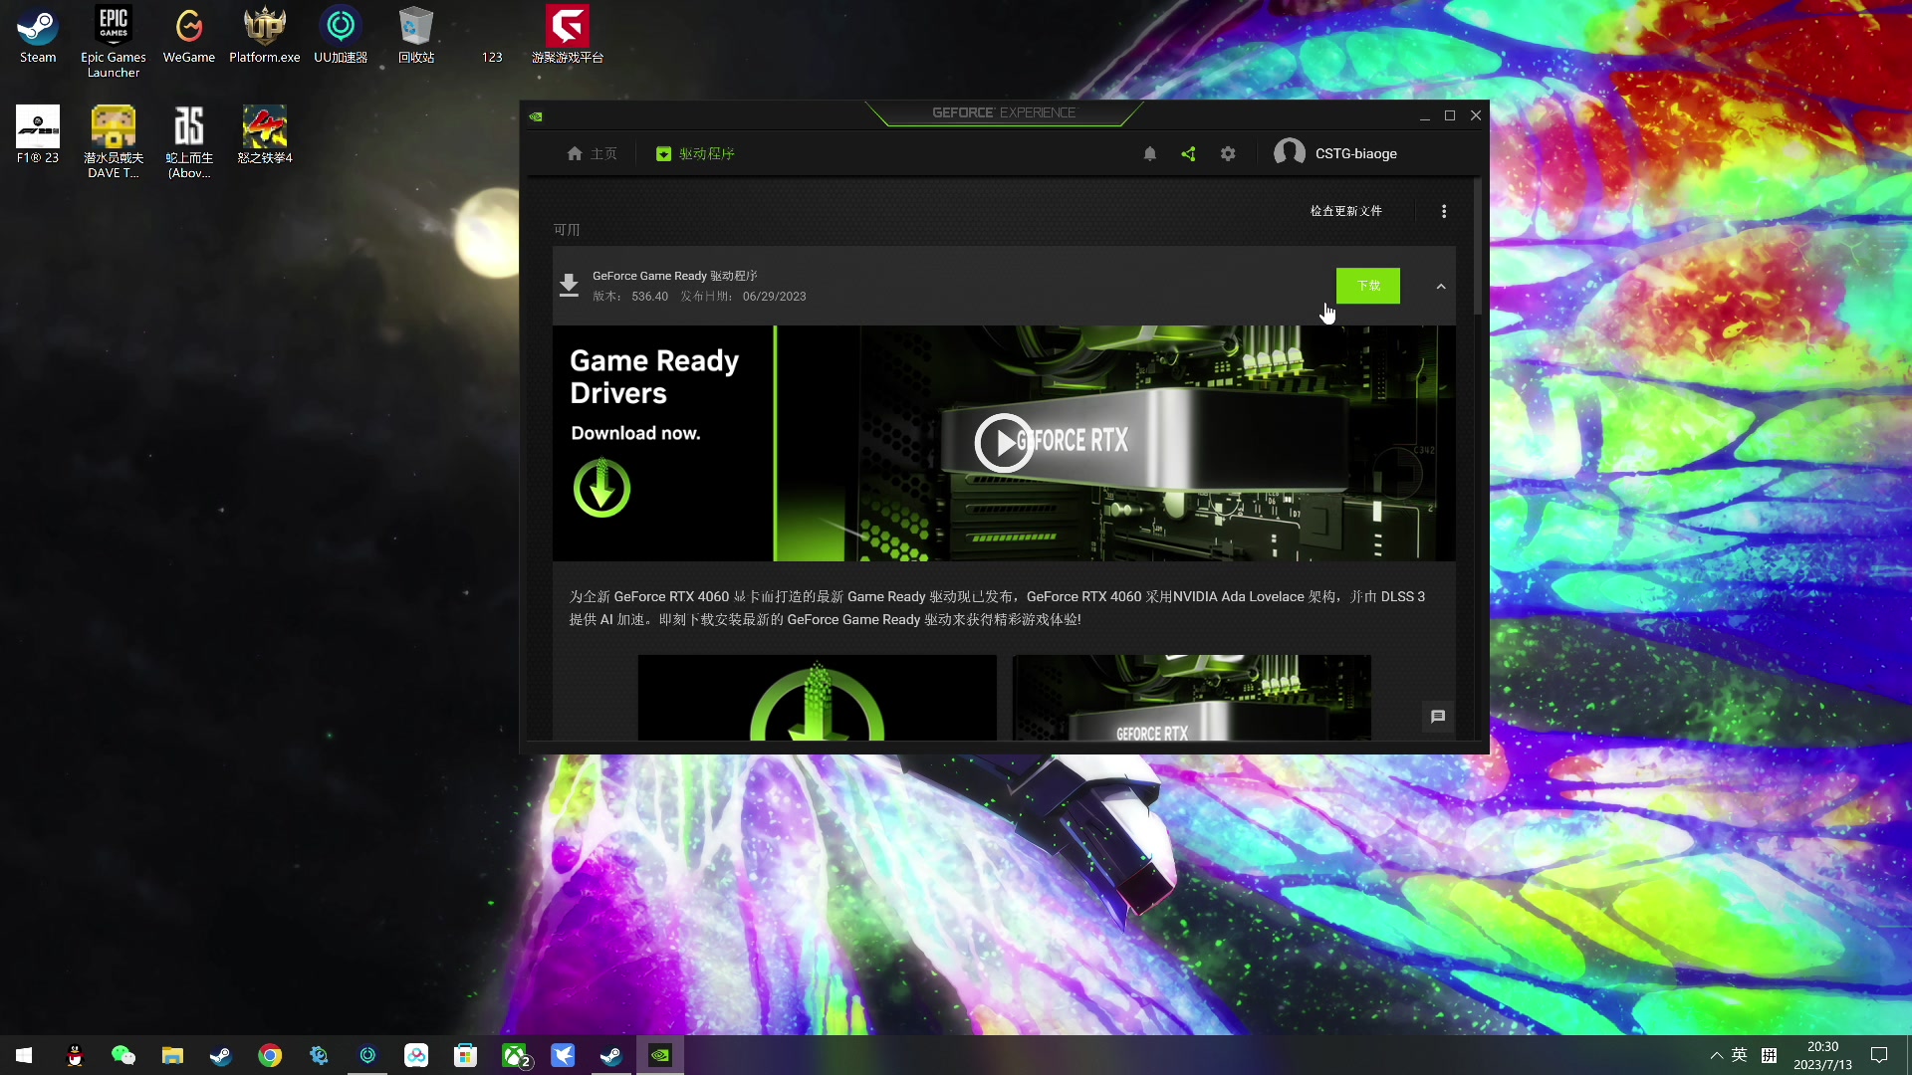Select the F1 23 game shortcut

point(38,135)
